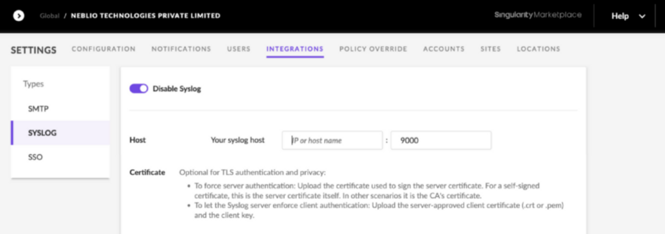Select SYSLOG integration type
This screenshot has height=234, width=665.
point(60,133)
